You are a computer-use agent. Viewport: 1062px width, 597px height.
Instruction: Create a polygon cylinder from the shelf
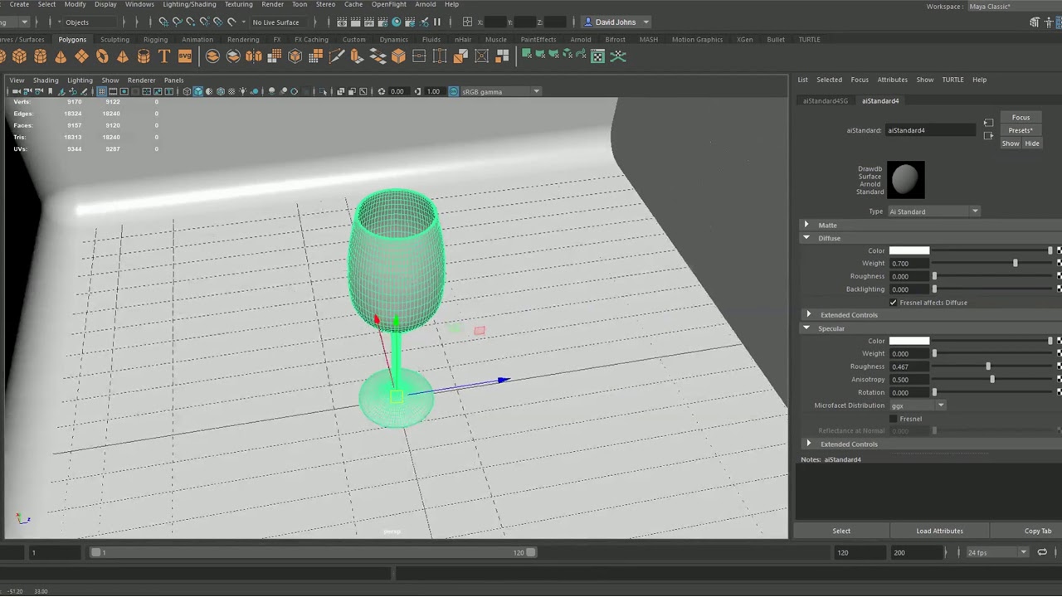pos(40,56)
